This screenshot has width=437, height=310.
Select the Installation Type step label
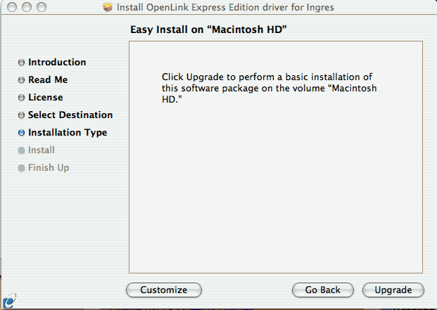pyautogui.click(x=68, y=132)
